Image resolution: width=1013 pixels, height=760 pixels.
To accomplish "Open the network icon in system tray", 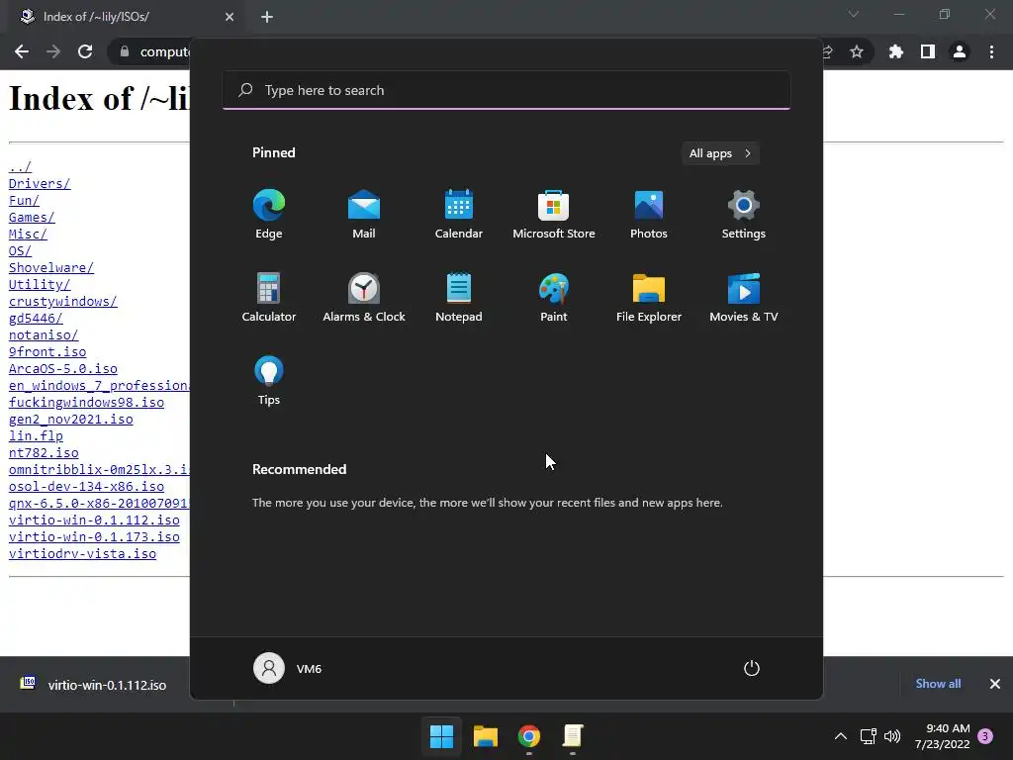I will (869, 736).
